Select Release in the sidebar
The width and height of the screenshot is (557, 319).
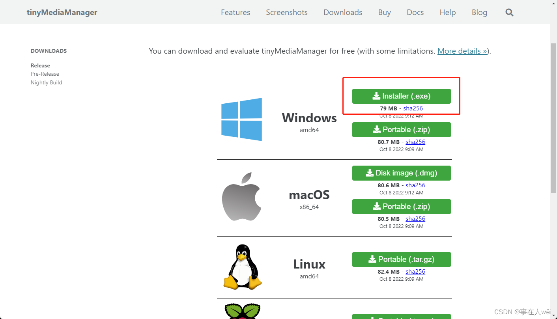(40, 65)
